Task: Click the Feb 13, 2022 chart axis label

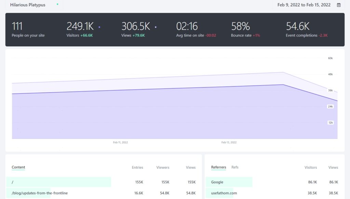Action: click(229, 142)
